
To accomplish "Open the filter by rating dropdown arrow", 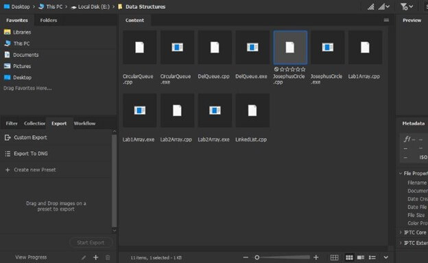I will [x=412, y=6].
